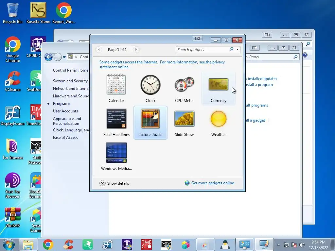
Task: Click the volume speaker tray icon
Action: pos(302,245)
